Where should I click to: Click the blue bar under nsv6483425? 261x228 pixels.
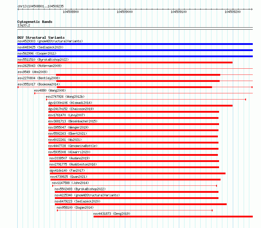point(135,50)
